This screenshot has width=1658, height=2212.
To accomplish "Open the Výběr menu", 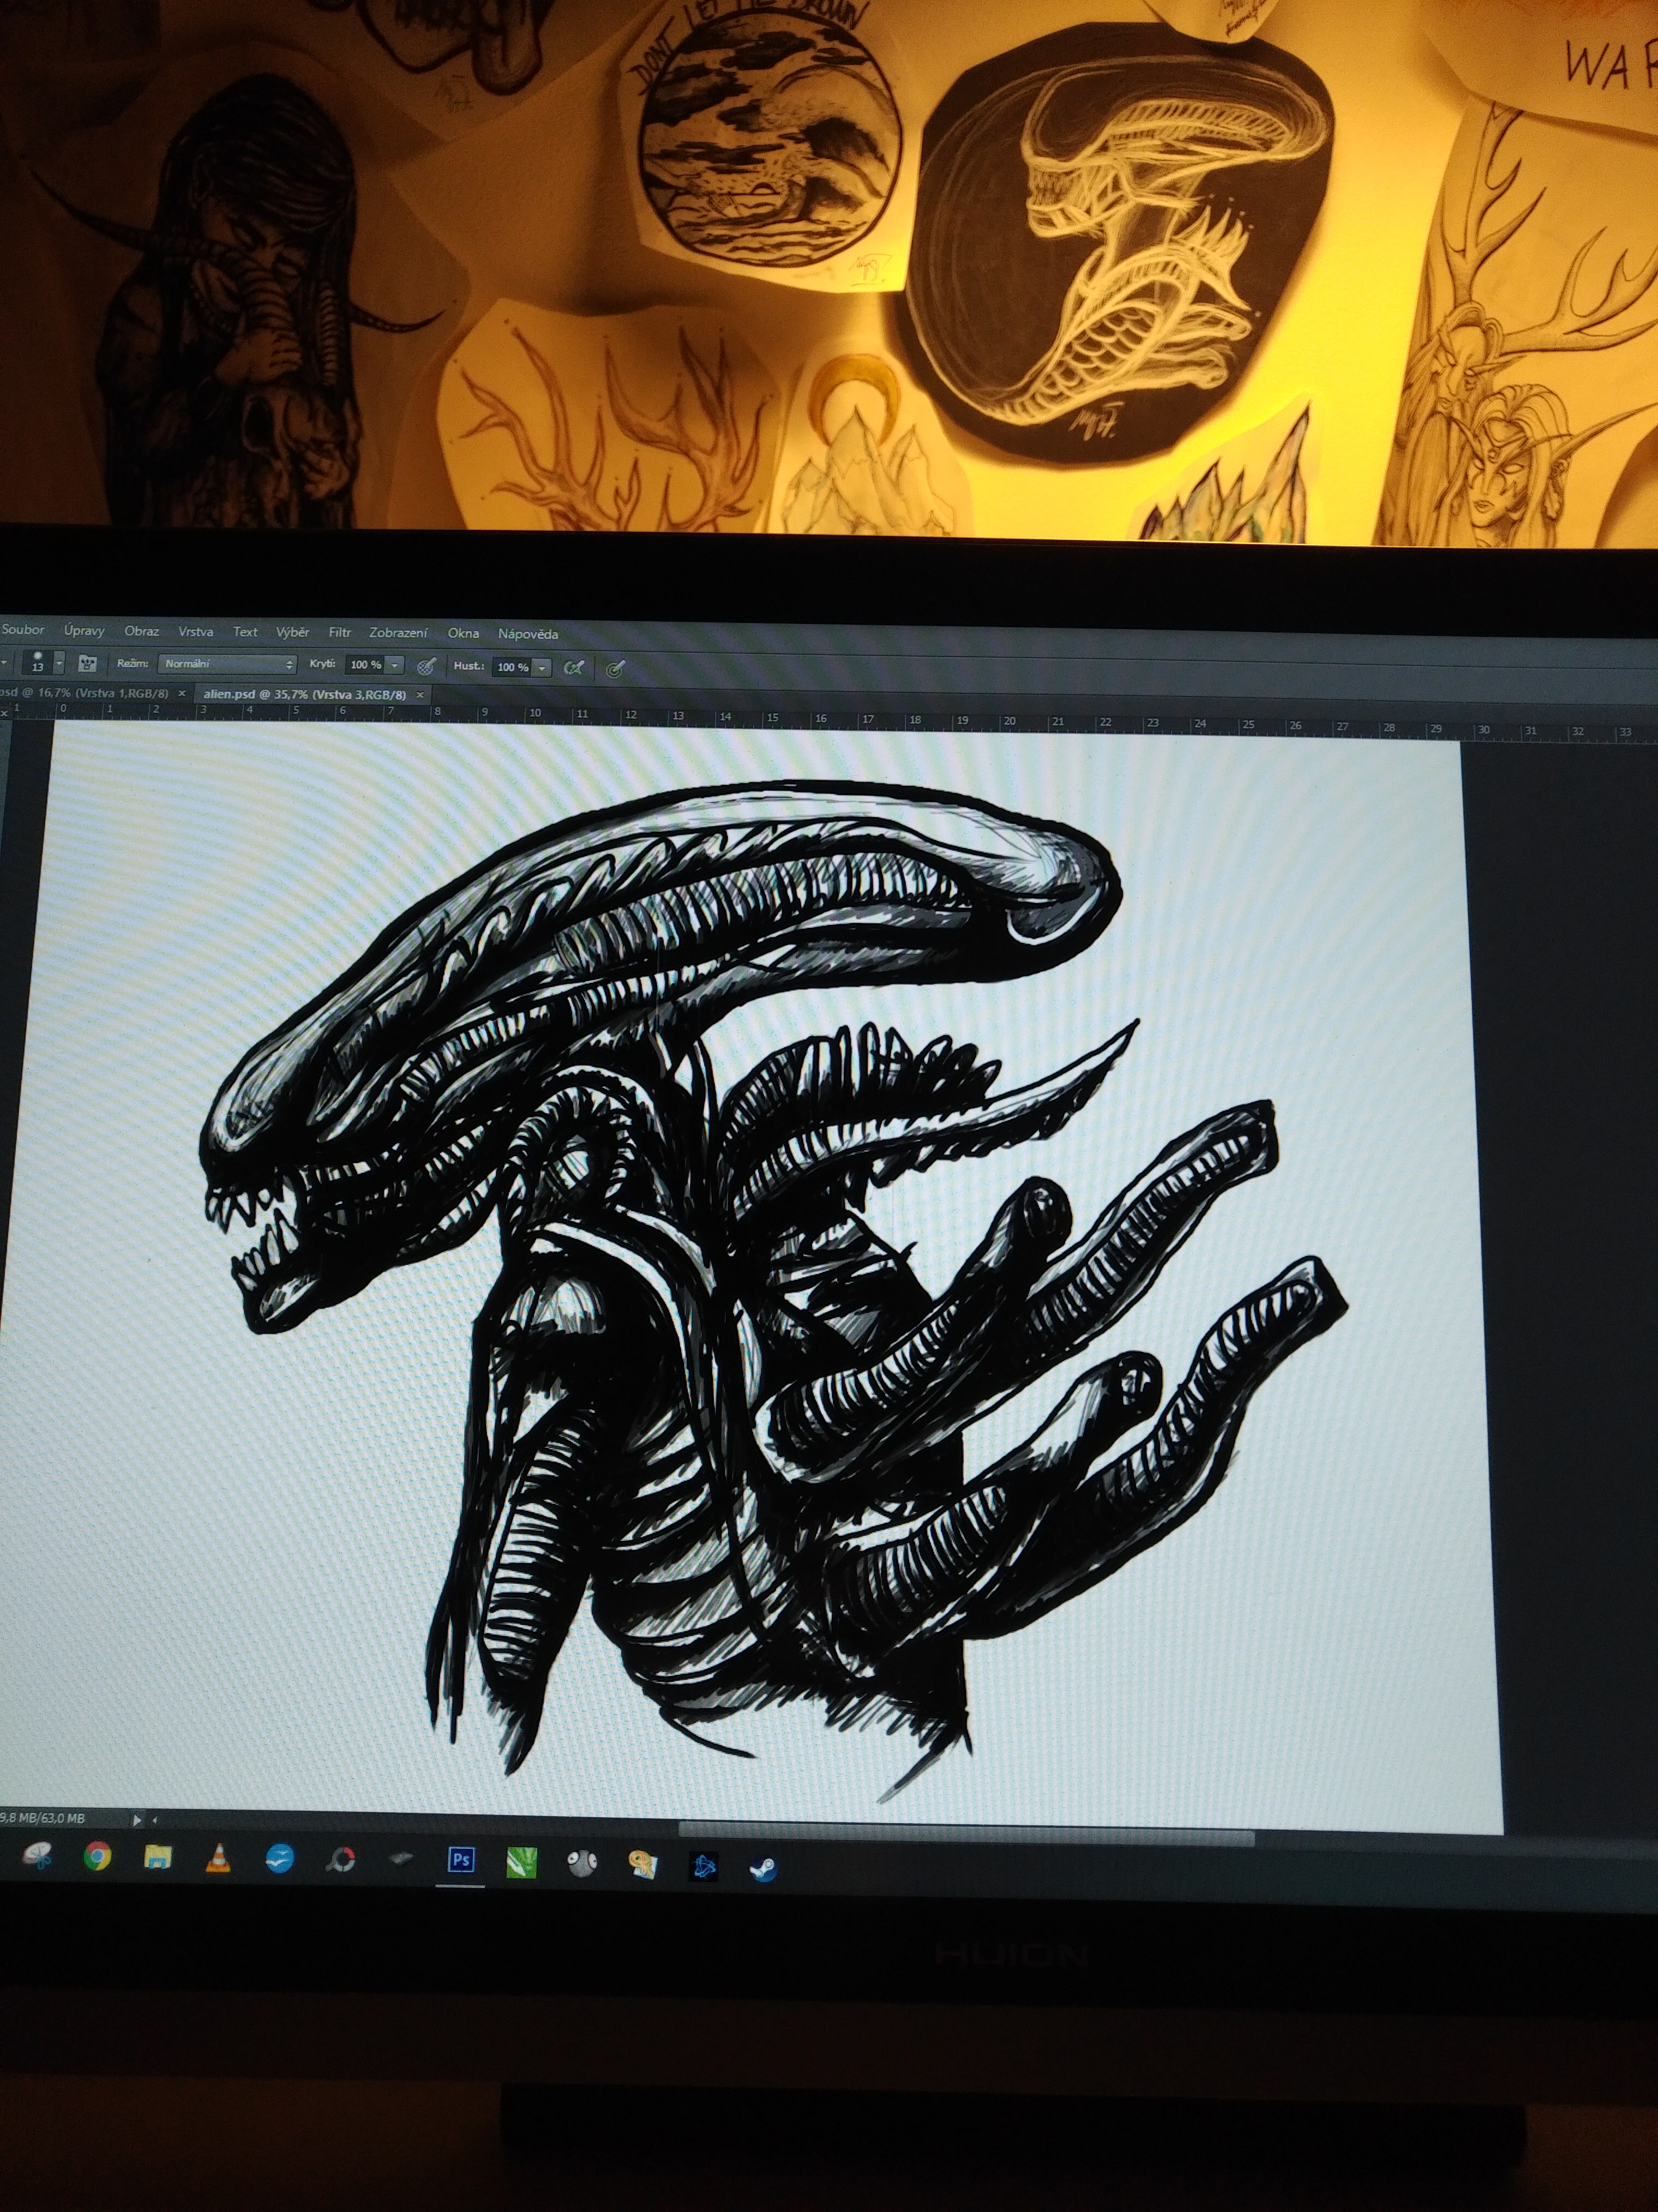I will pos(292,632).
